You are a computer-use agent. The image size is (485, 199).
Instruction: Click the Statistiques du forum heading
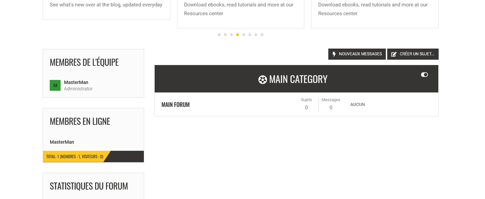[89, 186]
